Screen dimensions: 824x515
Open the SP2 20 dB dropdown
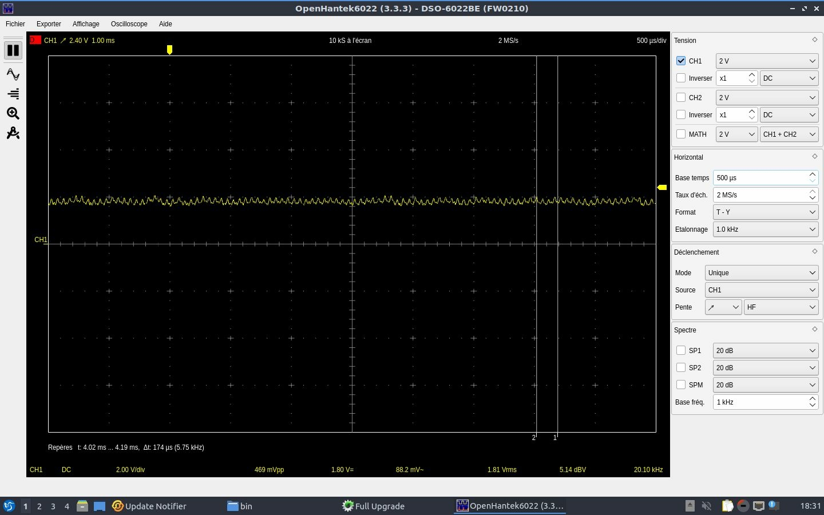(766, 367)
